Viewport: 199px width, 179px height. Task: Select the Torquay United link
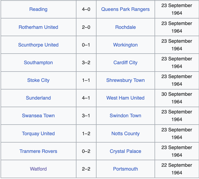click(38, 134)
